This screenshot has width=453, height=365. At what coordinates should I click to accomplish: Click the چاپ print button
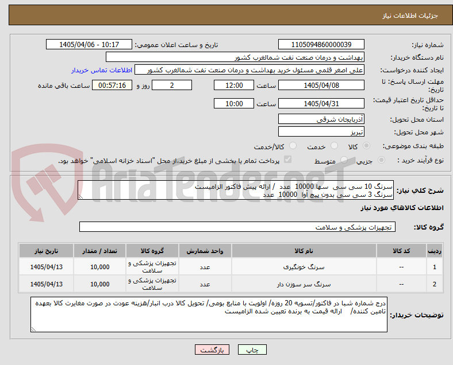click(252, 350)
